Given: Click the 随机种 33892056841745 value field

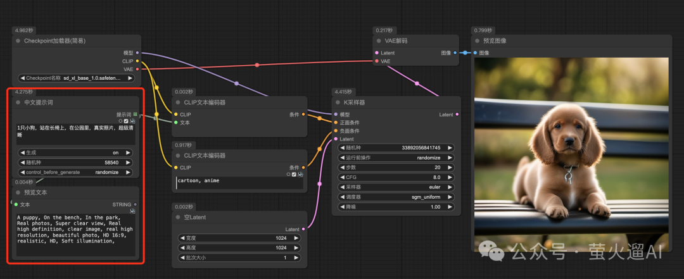Looking at the screenshot, I should (x=396, y=148).
